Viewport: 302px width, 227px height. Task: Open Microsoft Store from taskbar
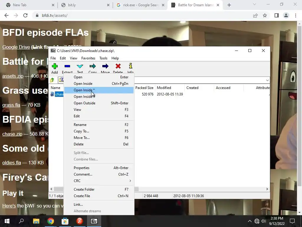coord(65,221)
